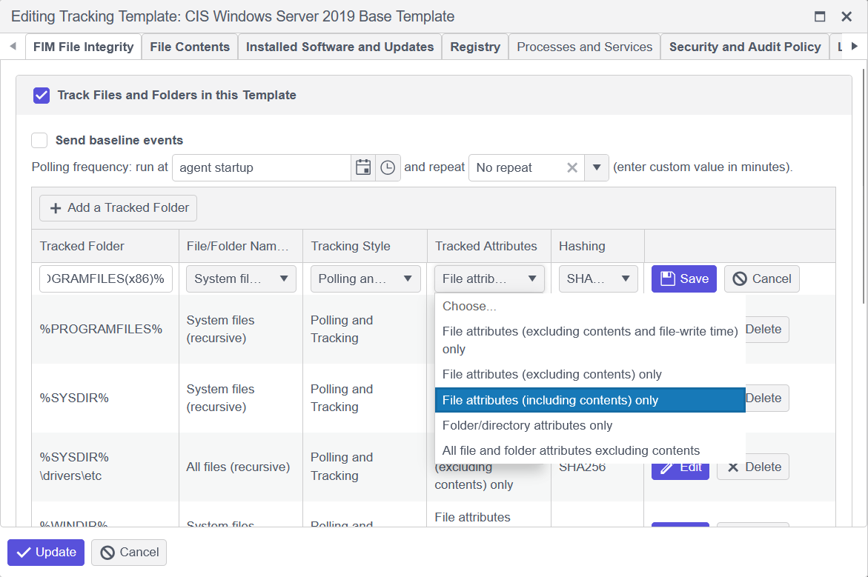Screen dimensions: 868x577
Task: Open the Registry tab
Action: pos(475,47)
